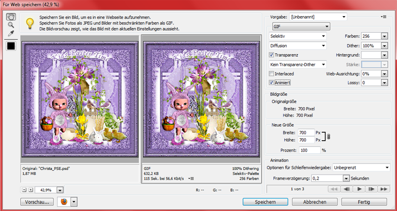Click the zoom out minus button
Viewport: 397px width, 211px height.
click(25, 190)
